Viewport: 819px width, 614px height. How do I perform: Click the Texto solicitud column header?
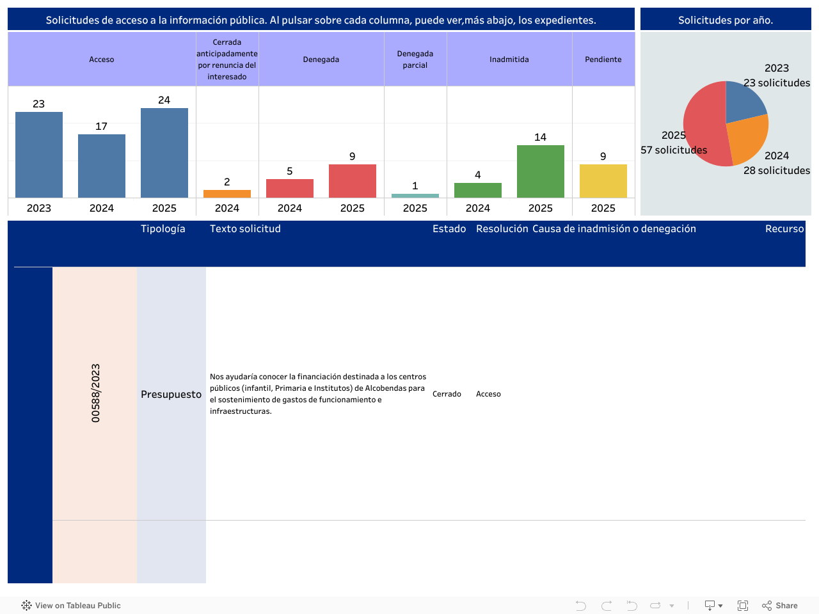click(245, 229)
